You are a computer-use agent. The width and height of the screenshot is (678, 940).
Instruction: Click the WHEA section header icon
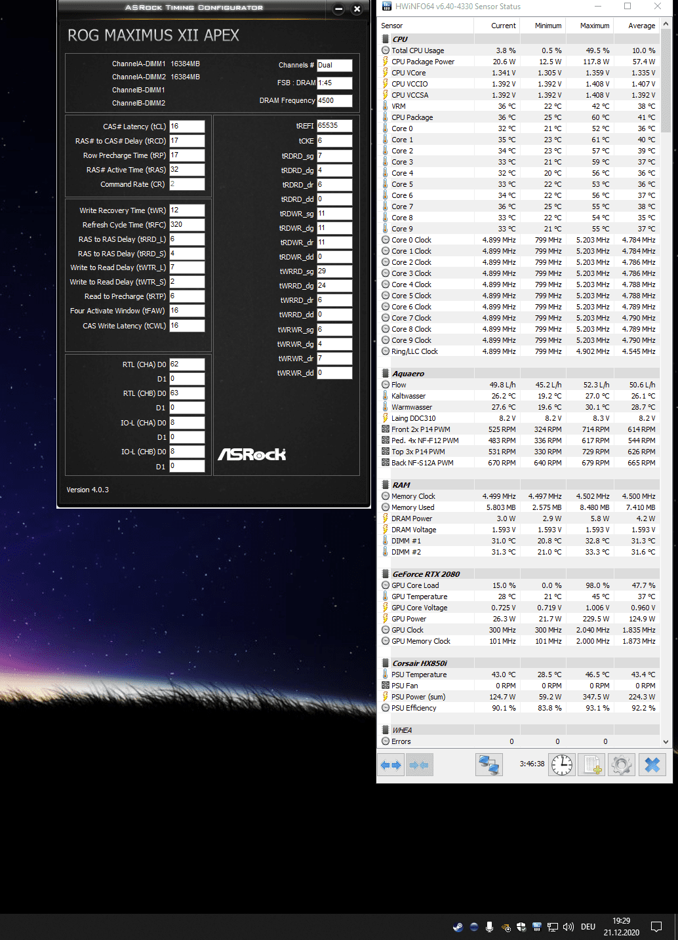pos(386,730)
